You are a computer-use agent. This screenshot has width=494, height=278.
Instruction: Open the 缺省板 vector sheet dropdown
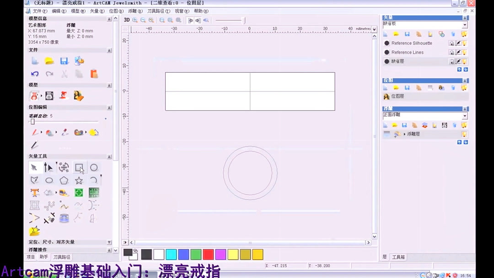(x=465, y=24)
